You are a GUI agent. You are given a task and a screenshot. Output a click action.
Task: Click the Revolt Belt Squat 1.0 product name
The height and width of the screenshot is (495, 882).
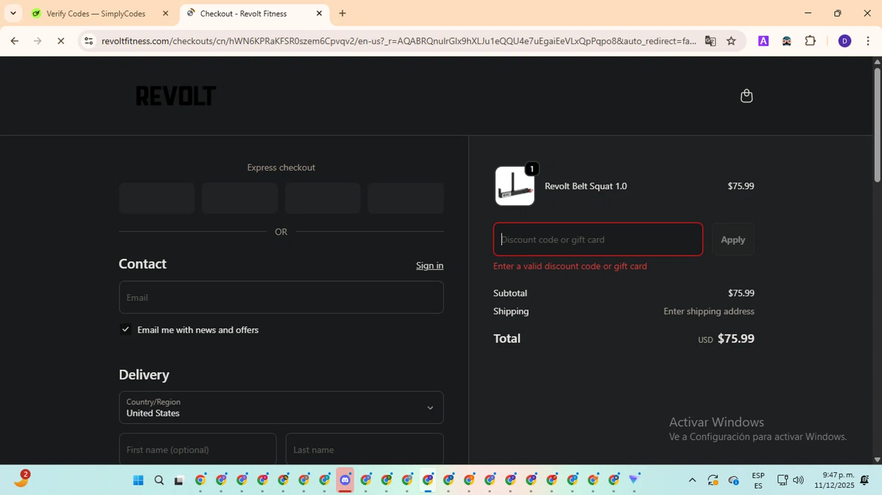[586, 186]
